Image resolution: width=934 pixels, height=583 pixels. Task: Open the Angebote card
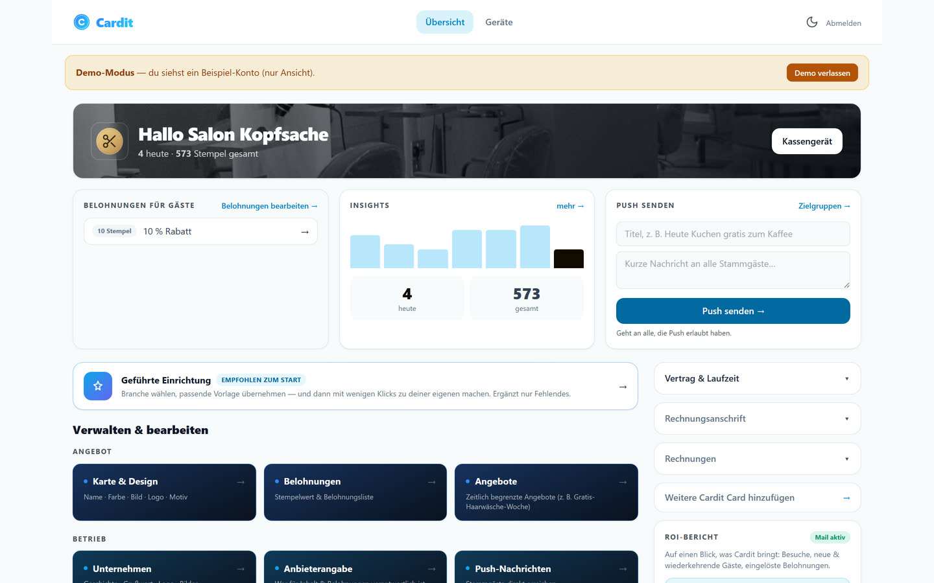[x=546, y=492]
